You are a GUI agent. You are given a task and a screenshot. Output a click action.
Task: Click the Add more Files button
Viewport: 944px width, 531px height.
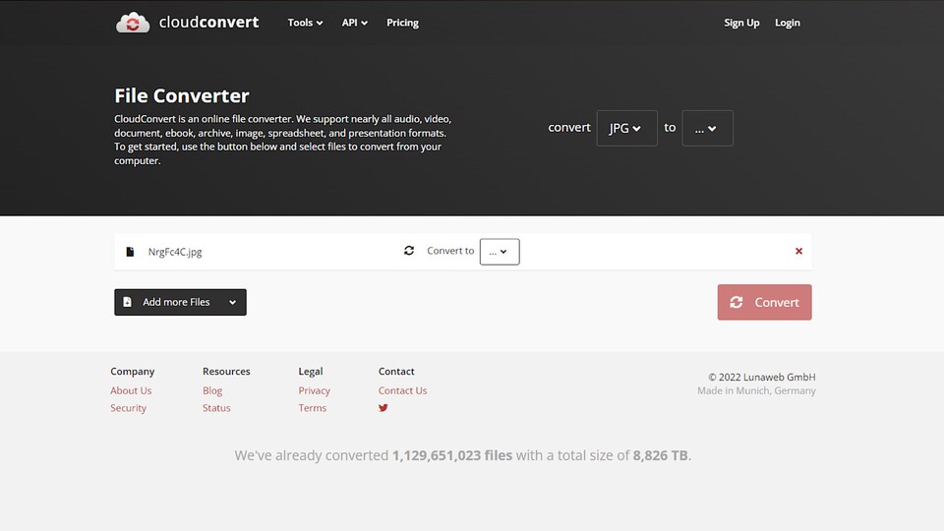[180, 302]
